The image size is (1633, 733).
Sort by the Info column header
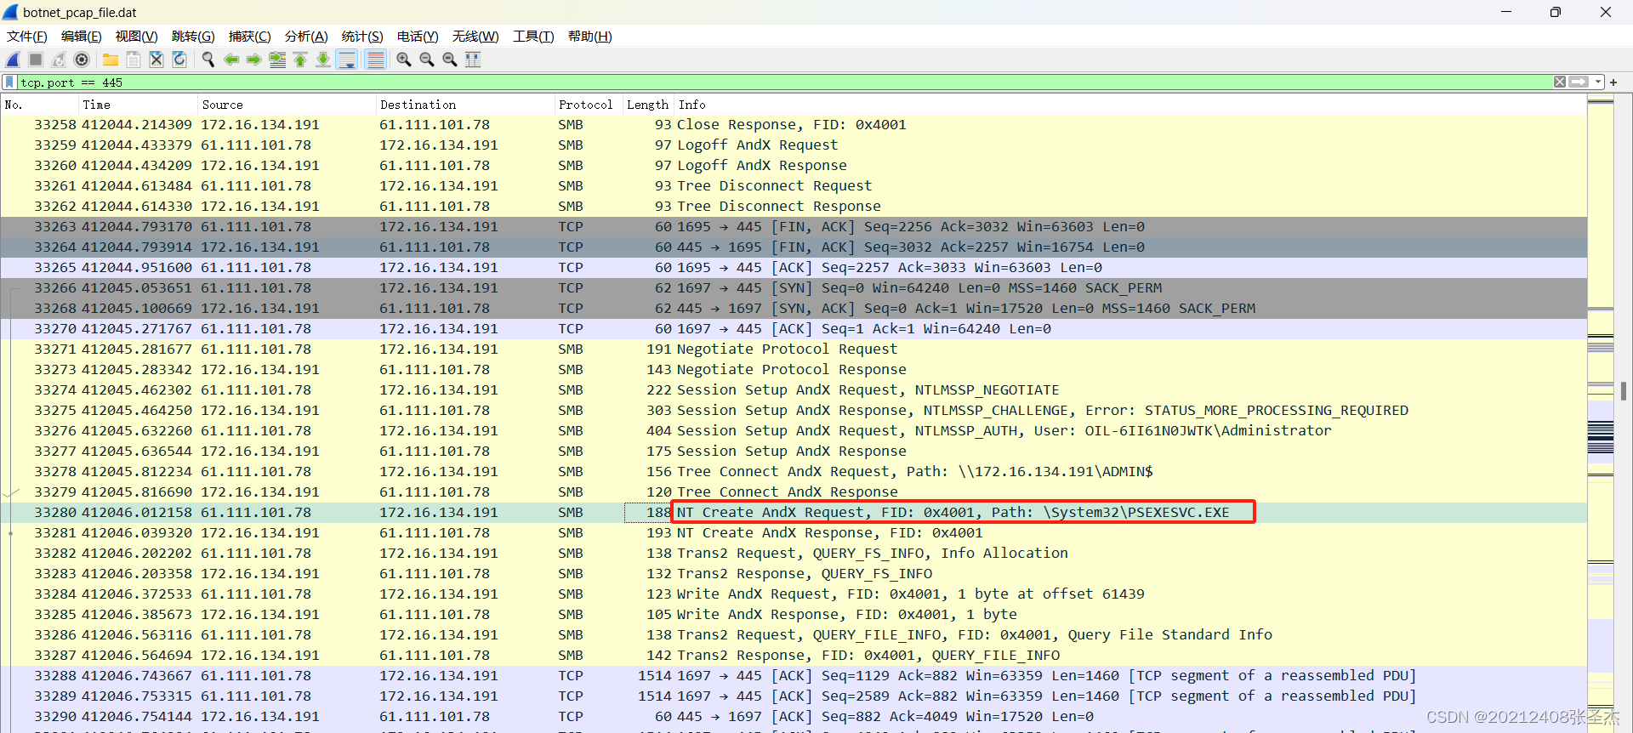click(x=1130, y=105)
